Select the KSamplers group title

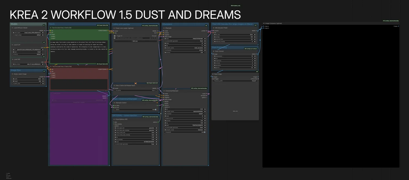[x=167, y=24]
